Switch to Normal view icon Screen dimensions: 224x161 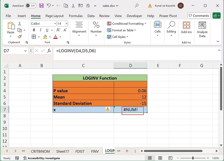[150, 158]
